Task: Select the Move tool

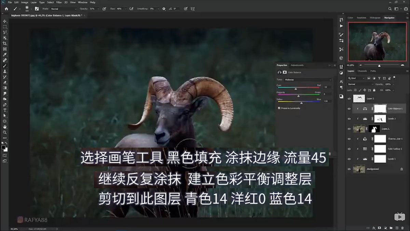Action: tap(4, 21)
